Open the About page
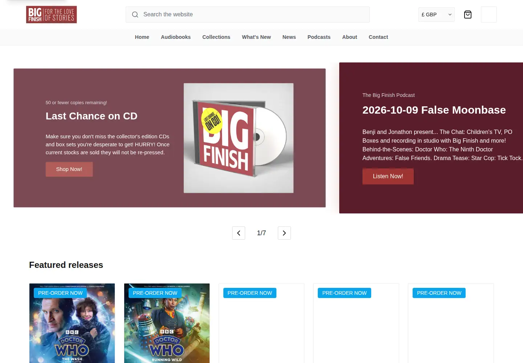The width and height of the screenshot is (523, 363). 349,37
